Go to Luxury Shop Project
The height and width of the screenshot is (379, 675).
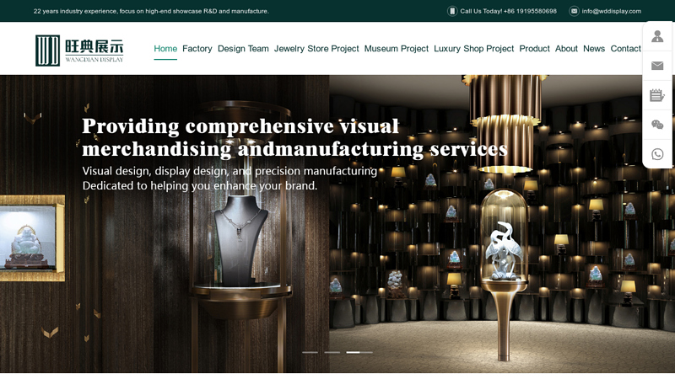(x=474, y=49)
